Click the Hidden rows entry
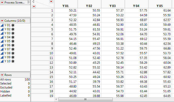174x102 pixels. pos(15,91)
